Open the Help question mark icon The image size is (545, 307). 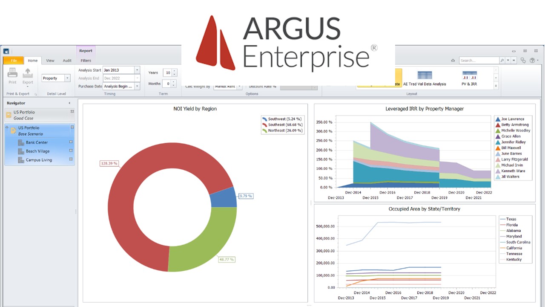532,61
